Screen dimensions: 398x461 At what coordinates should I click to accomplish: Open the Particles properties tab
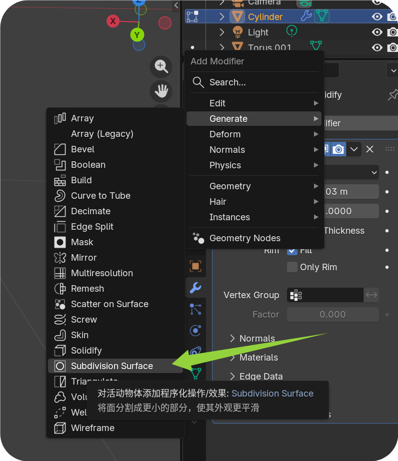[x=196, y=309]
